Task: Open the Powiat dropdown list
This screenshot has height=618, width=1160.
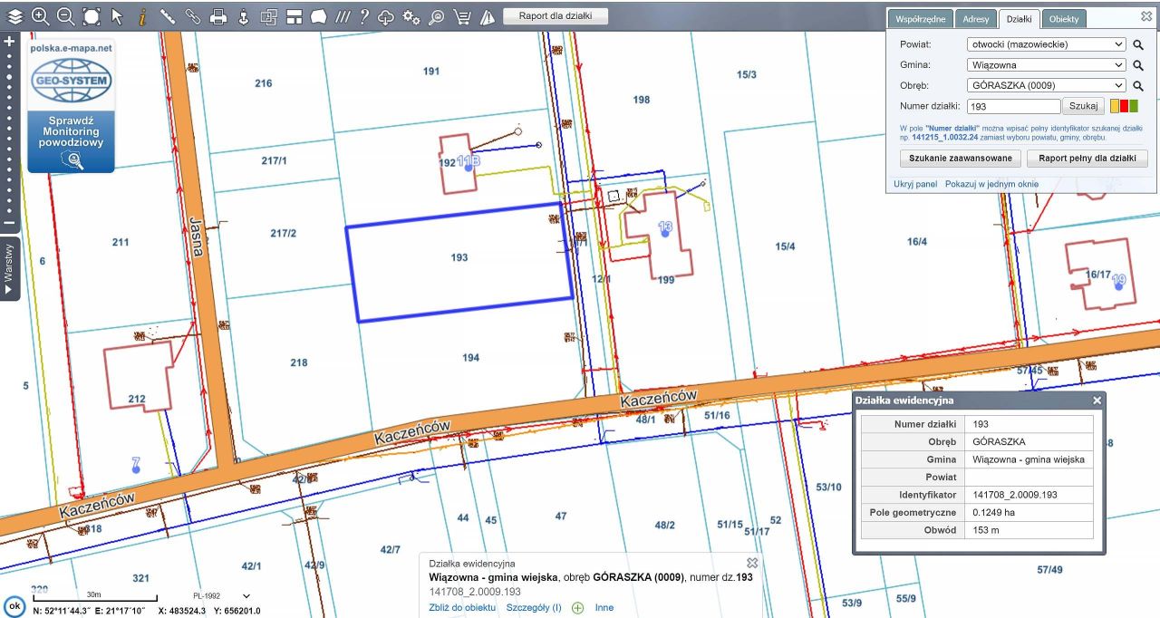Action: pyautogui.click(x=1046, y=44)
